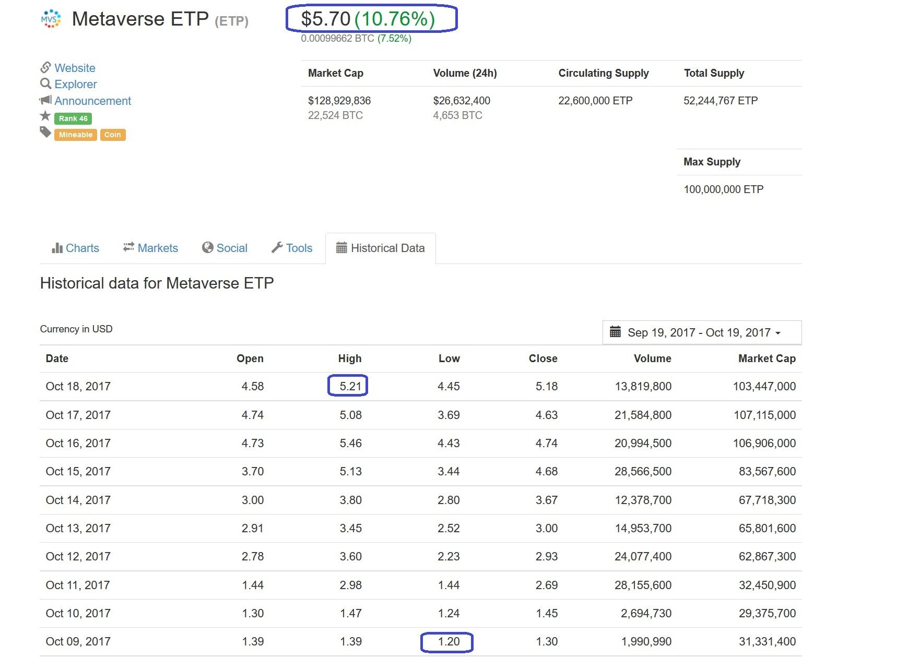Click the Date column header

click(x=57, y=358)
